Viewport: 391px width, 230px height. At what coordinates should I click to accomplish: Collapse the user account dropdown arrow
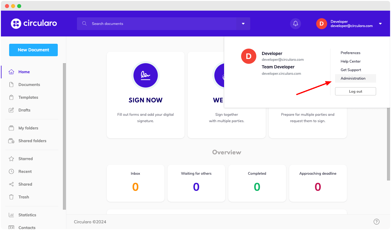tap(380, 24)
